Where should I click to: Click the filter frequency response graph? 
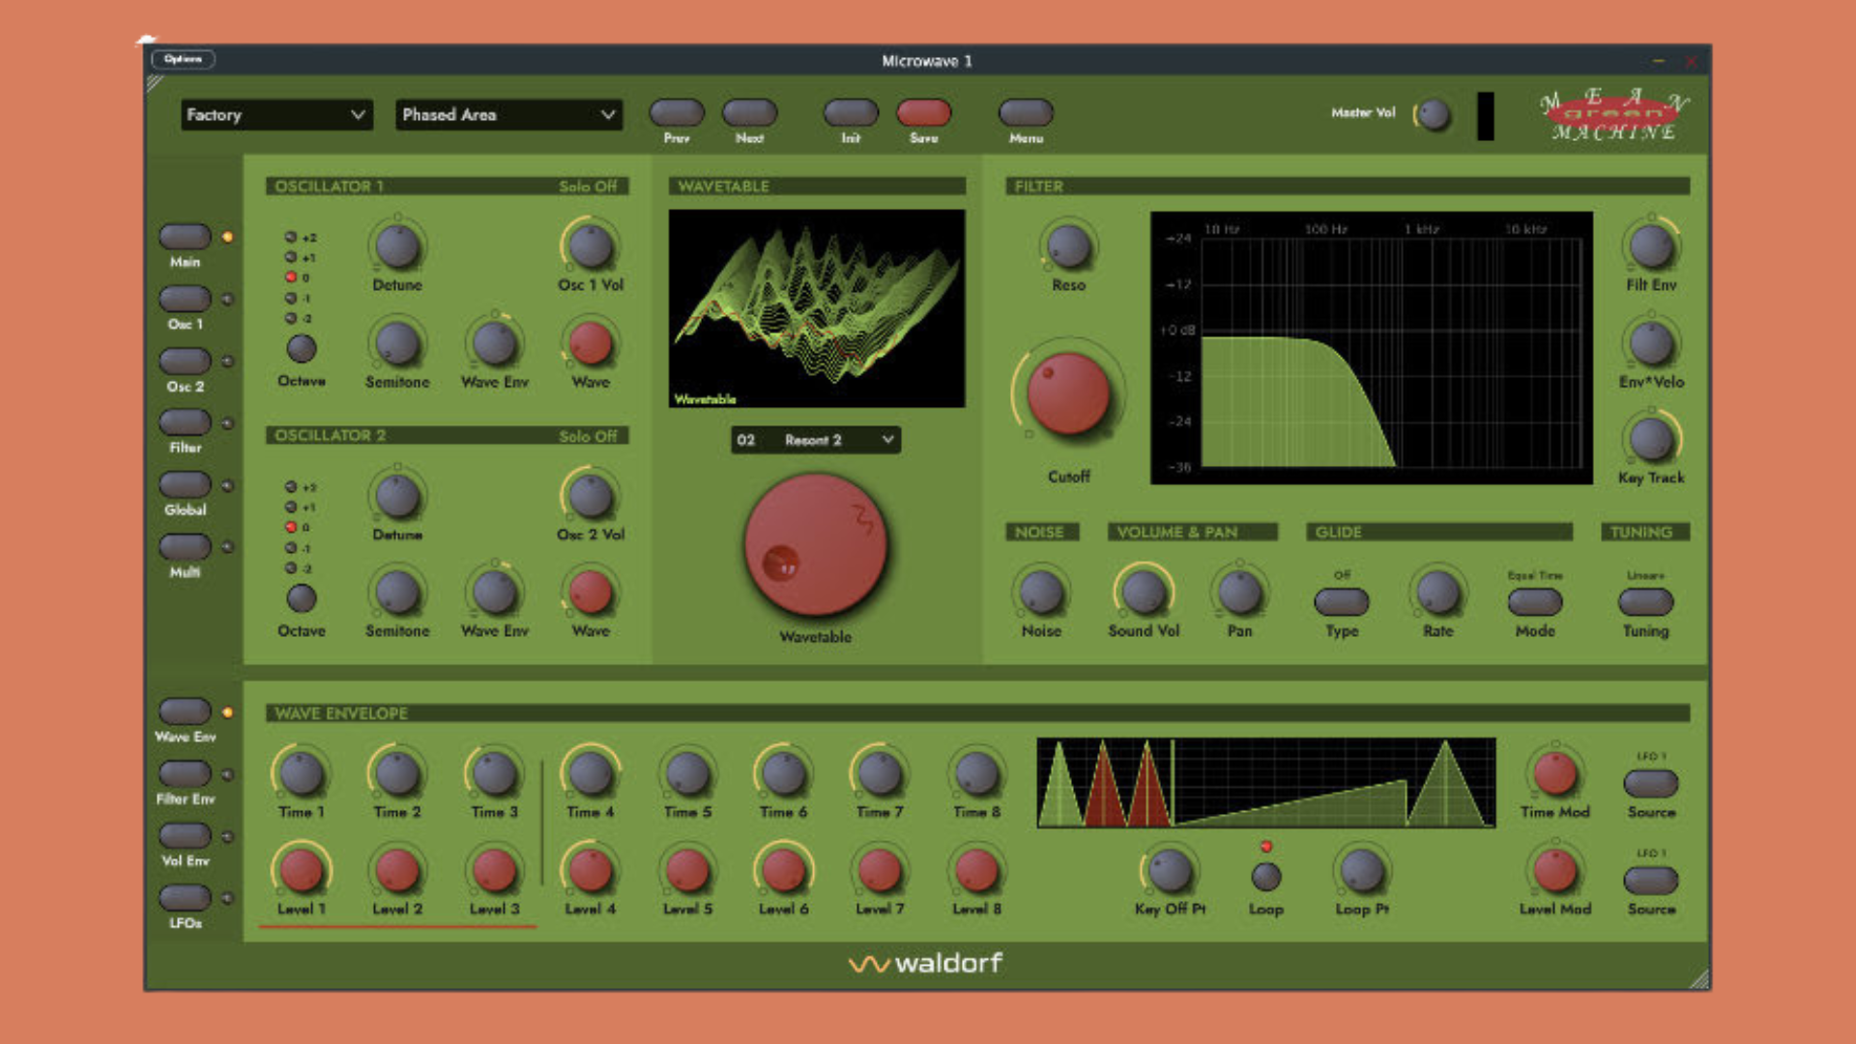click(1371, 348)
